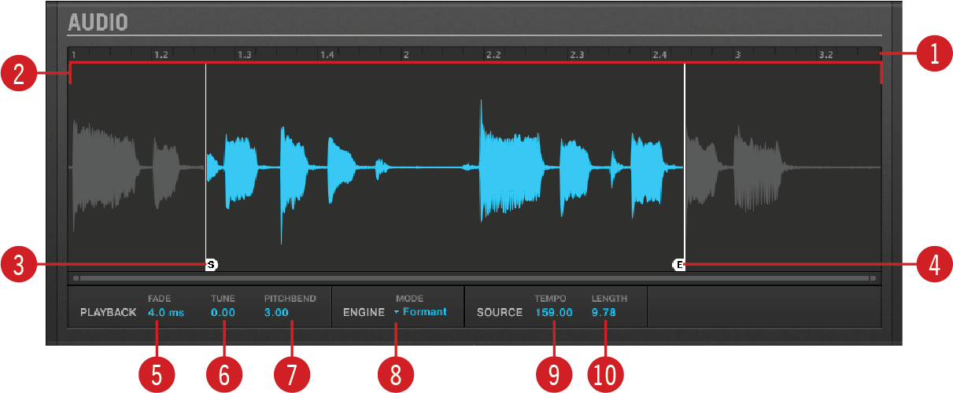Click the horizontal zoom scrollbar under waveform
953x393 pixels.
pyautogui.click(x=472, y=278)
